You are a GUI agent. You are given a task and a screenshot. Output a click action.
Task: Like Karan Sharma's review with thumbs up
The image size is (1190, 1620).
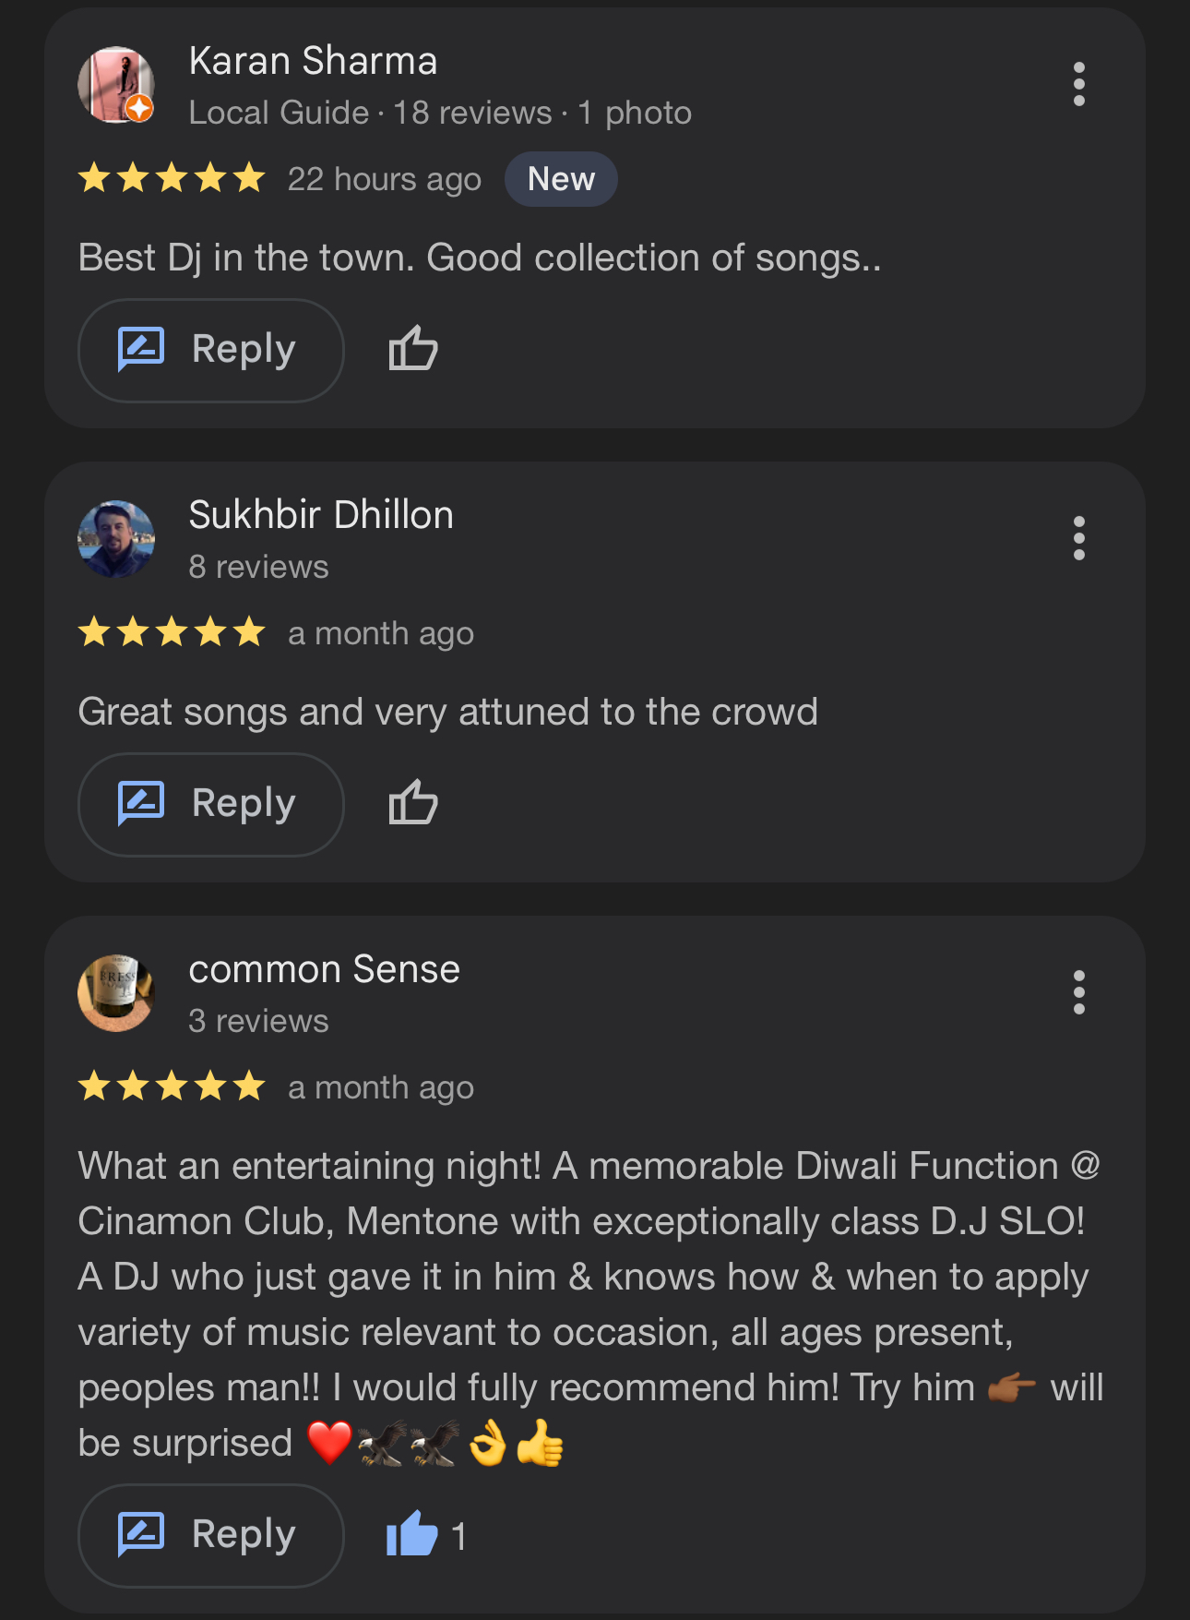click(412, 349)
